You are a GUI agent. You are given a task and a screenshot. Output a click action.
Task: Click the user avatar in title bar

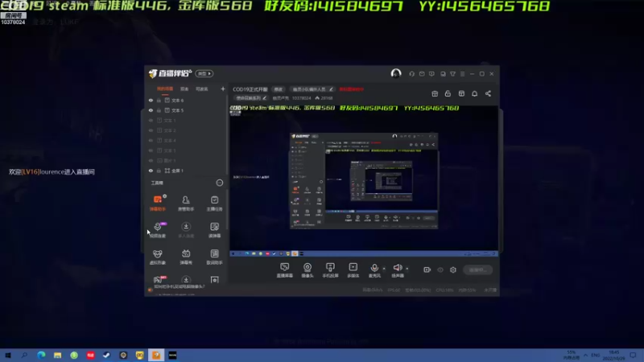coord(396,73)
